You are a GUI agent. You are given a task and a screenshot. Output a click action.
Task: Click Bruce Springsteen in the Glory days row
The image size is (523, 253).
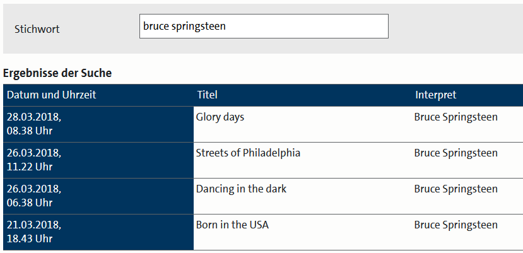point(455,117)
